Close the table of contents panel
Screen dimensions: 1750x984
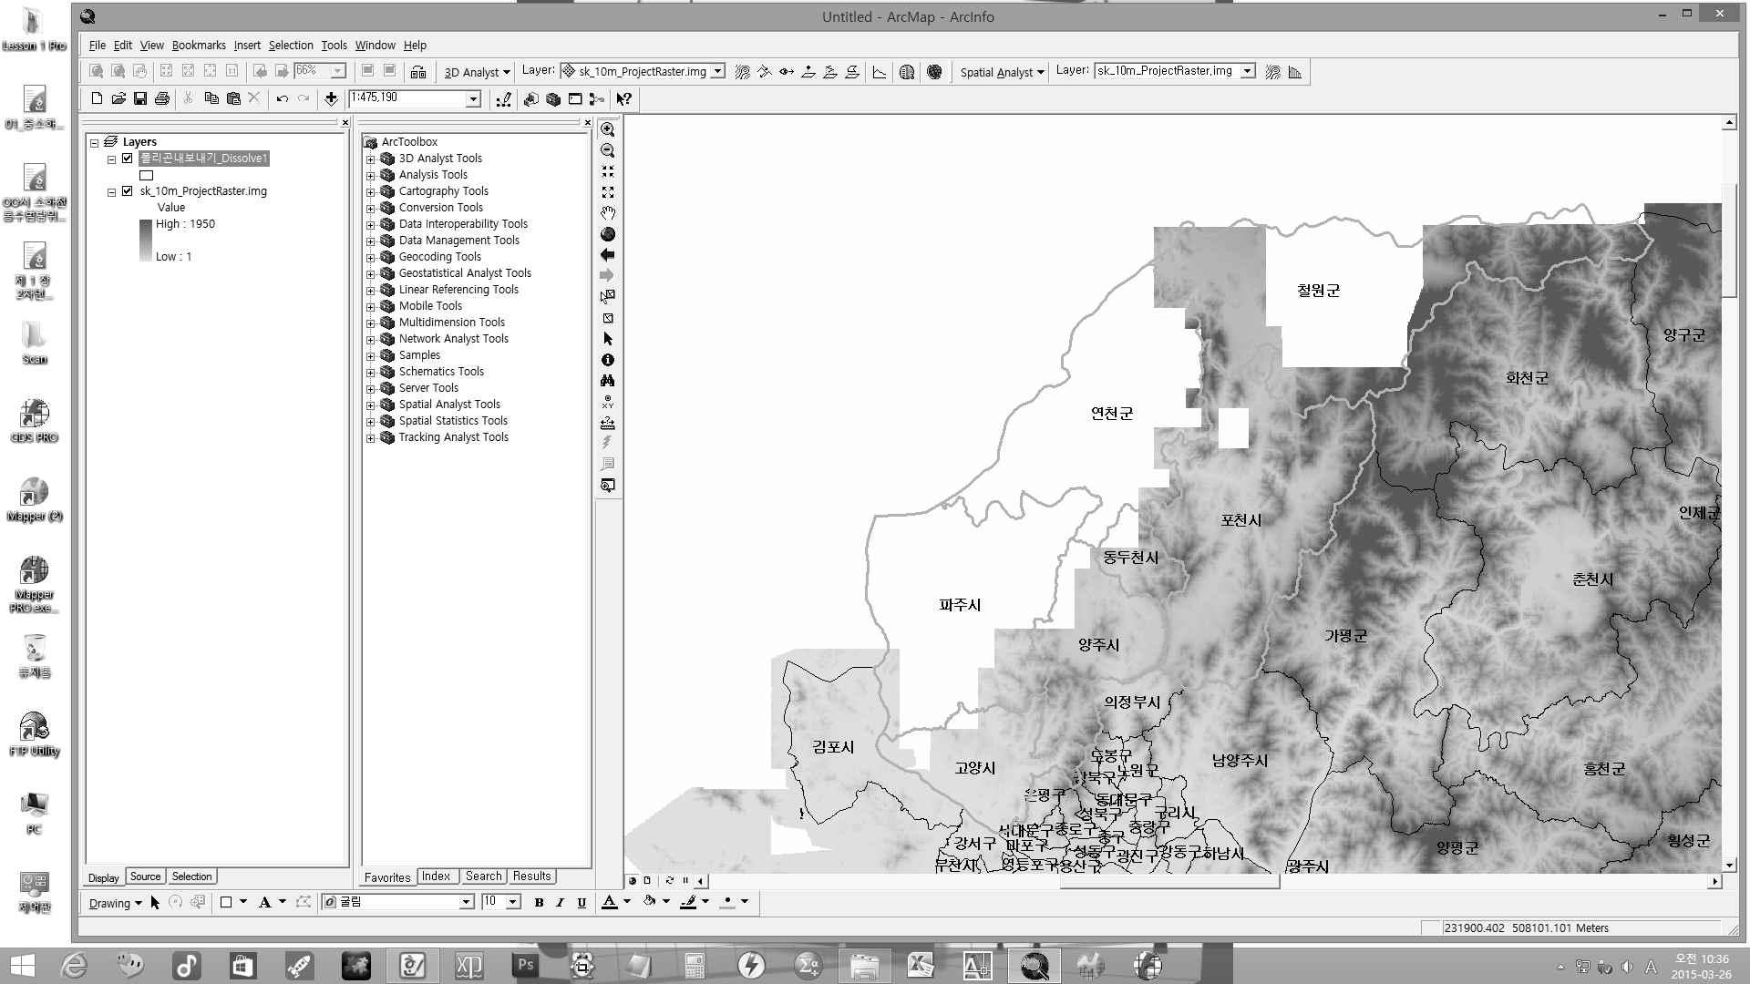tap(345, 122)
